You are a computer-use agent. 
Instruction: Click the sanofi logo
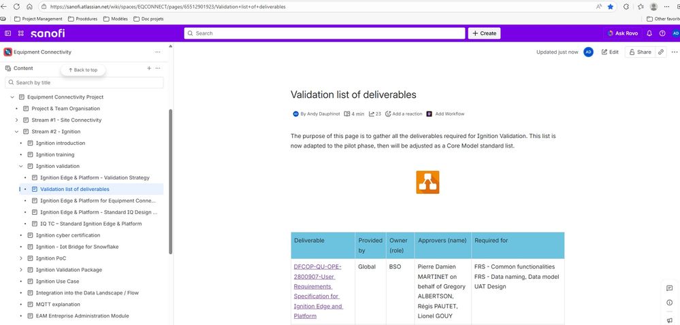coord(48,33)
